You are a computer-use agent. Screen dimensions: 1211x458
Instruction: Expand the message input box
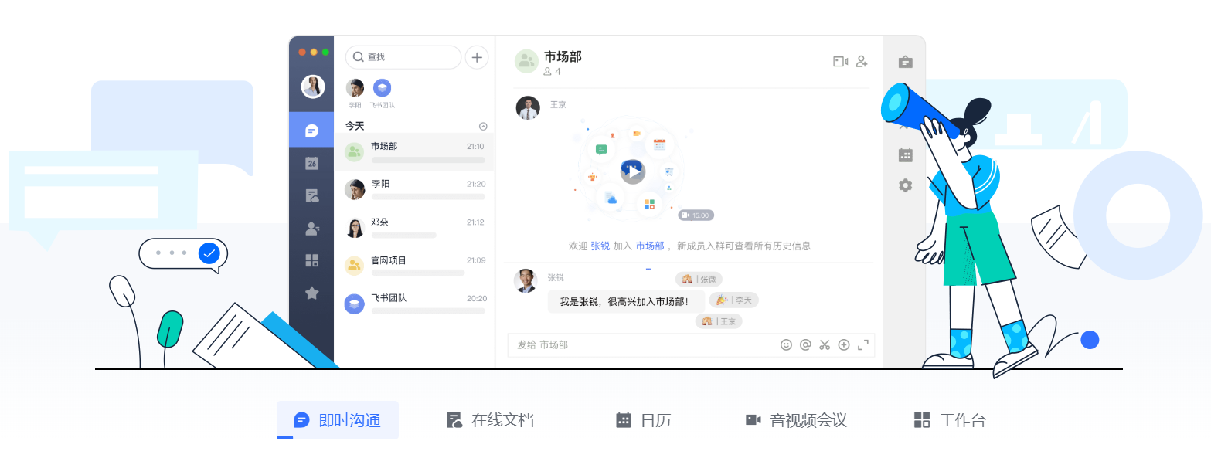click(x=863, y=345)
